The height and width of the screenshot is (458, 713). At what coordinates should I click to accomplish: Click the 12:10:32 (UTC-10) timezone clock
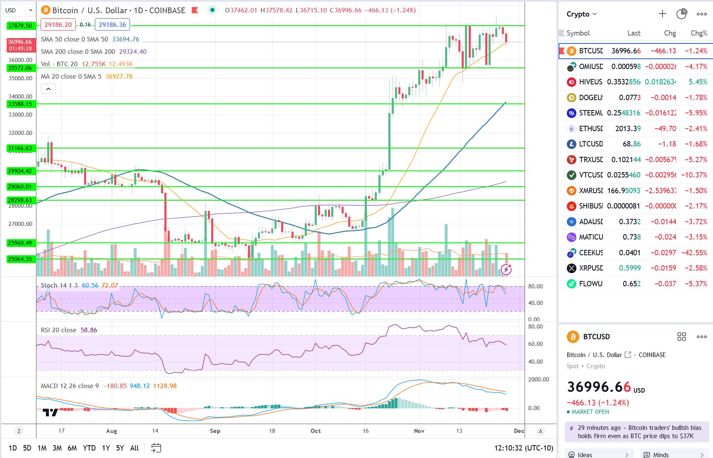[x=523, y=448]
